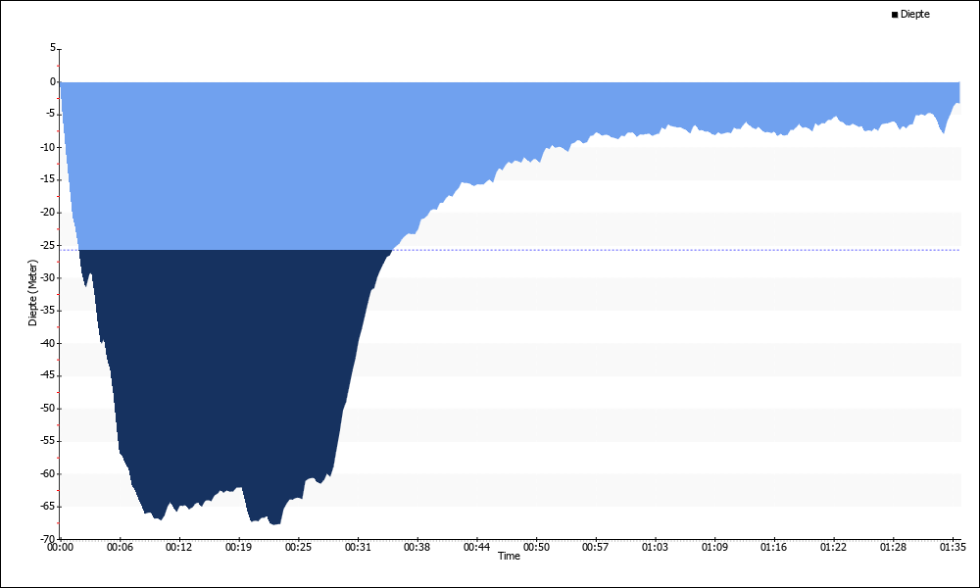Select the 01:03 time axis label
Image resolution: width=980 pixels, height=588 pixels.
click(655, 548)
